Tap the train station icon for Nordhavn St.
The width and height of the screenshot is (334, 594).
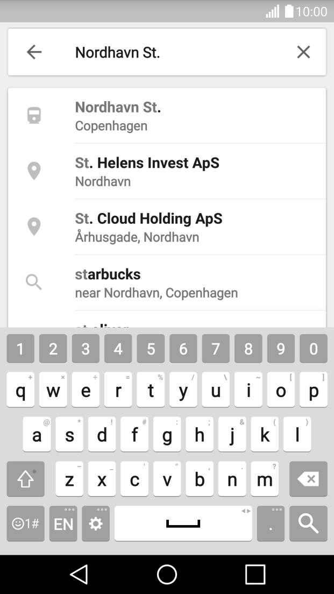[34, 115]
